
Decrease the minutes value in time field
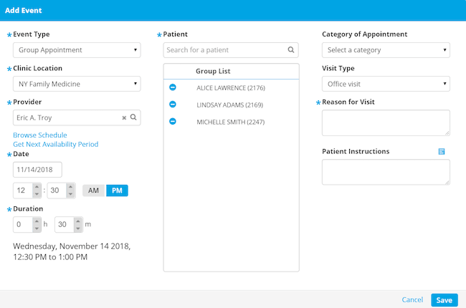click(x=70, y=194)
